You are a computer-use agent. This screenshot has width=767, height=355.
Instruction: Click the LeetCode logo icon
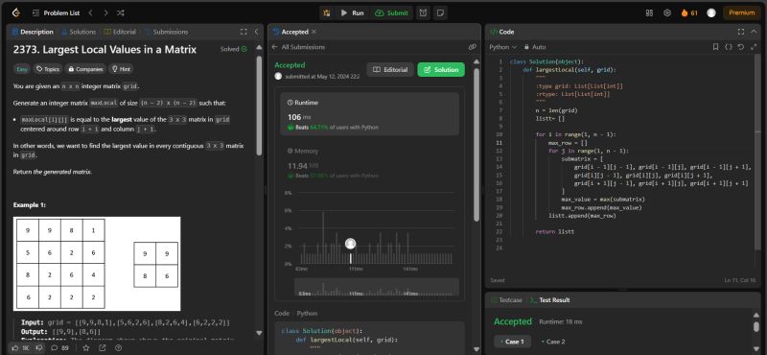tap(15, 12)
